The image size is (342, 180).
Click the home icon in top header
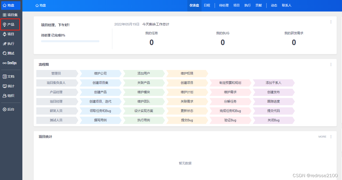[37, 5]
